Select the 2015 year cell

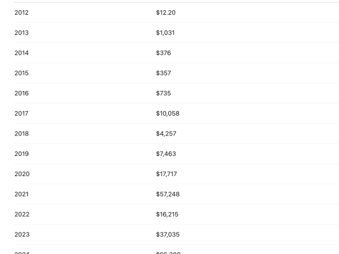click(x=21, y=73)
